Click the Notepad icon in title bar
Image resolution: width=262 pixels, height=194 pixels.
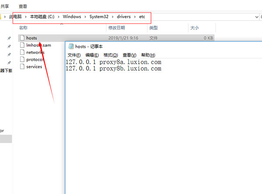(71, 46)
